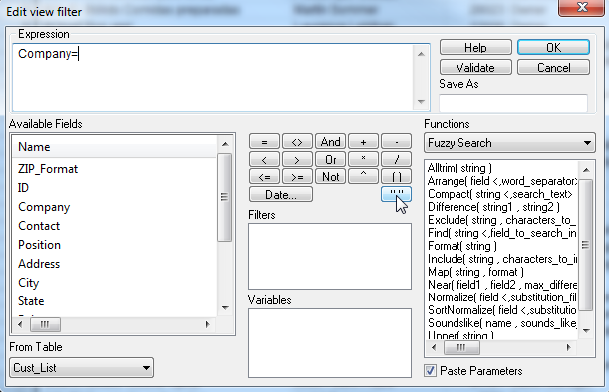609x392 pixels.
Task: Insert the less-than operator
Action: 264,159
